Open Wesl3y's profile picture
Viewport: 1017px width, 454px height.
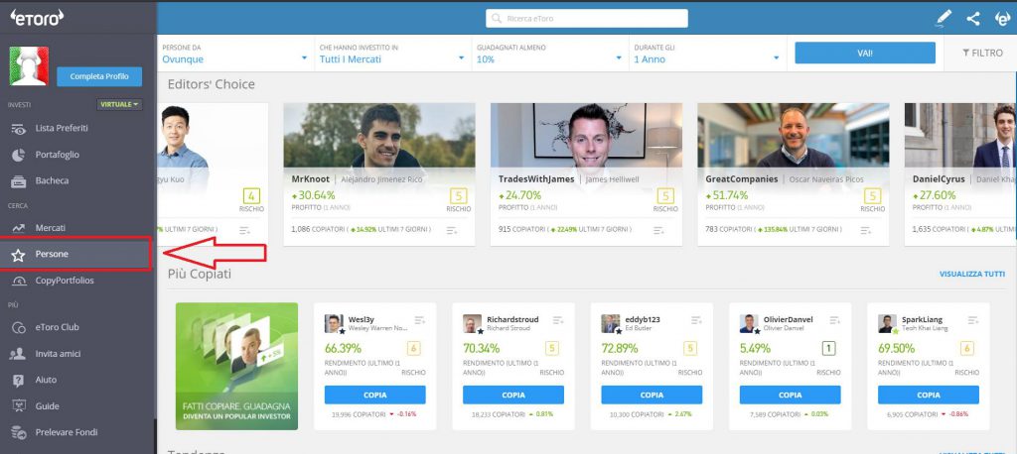(334, 324)
